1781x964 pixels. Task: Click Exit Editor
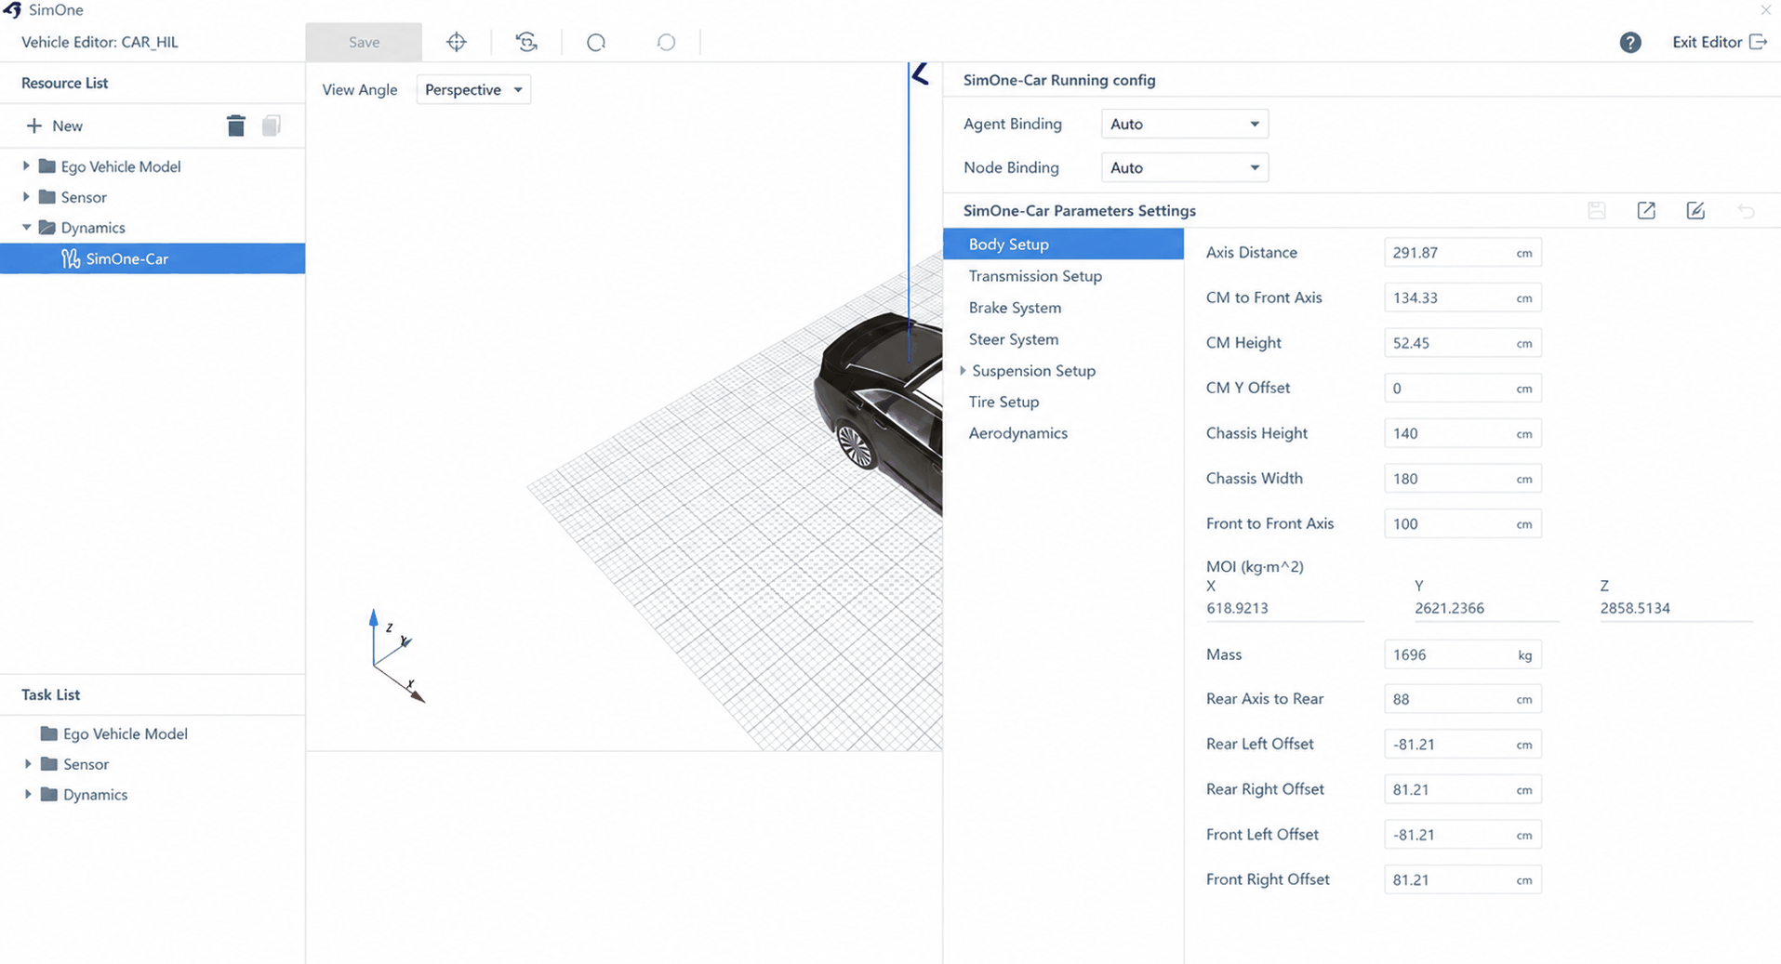[1719, 42]
